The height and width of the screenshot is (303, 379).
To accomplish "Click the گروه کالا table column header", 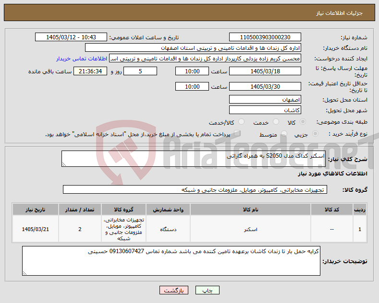I will (123, 210).
